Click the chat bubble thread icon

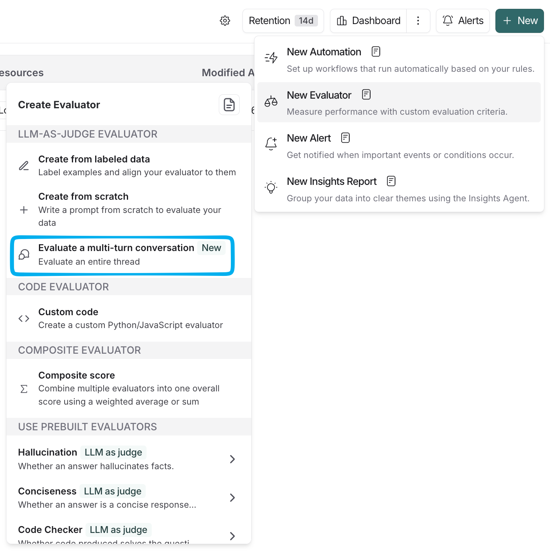24,254
